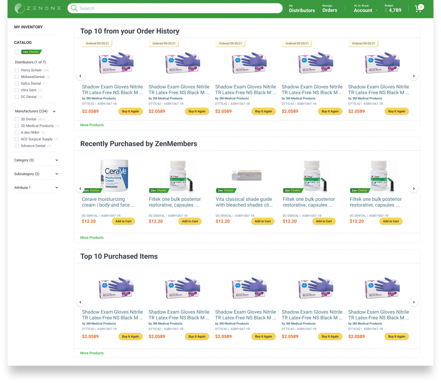Show next items in Order History carousel

click(414, 76)
